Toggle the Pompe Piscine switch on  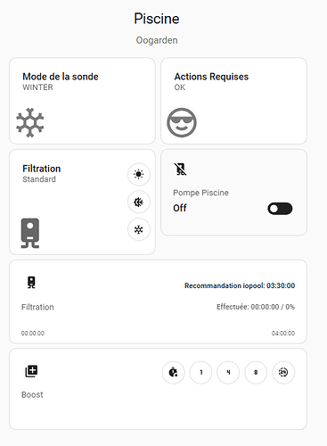280,209
